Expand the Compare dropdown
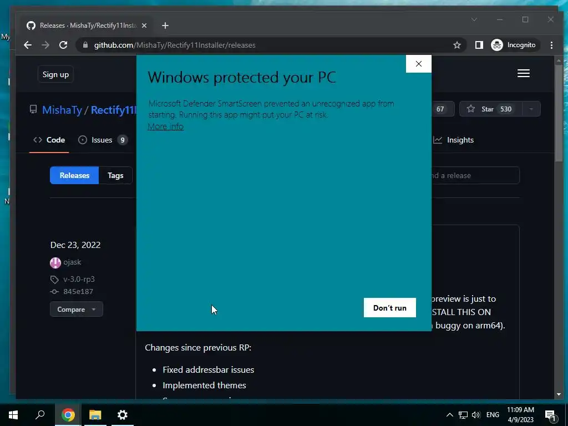 (x=77, y=310)
